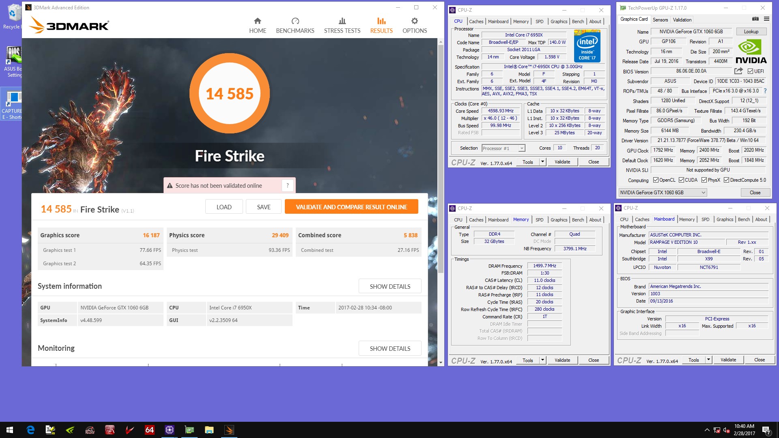Screen dimensions: 779x438
Task: Switch to CPU-Z via taskbar icon
Action: [169, 430]
